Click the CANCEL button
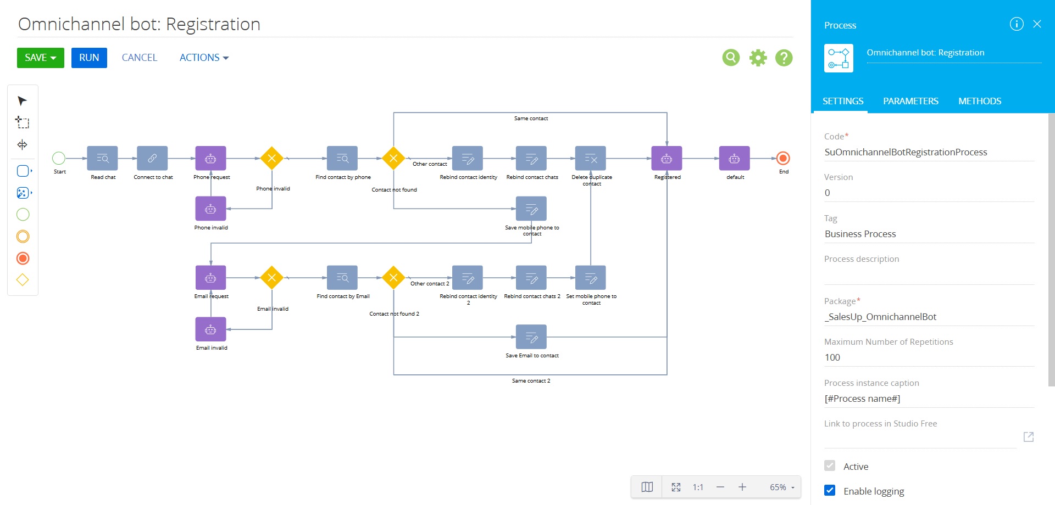The width and height of the screenshot is (1055, 505). (x=140, y=58)
